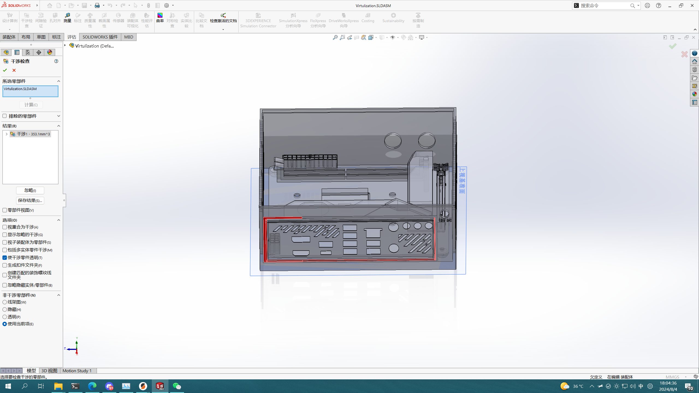Open the ConfigurationManager tab icon
This screenshot has width=699, height=393.
[28, 52]
